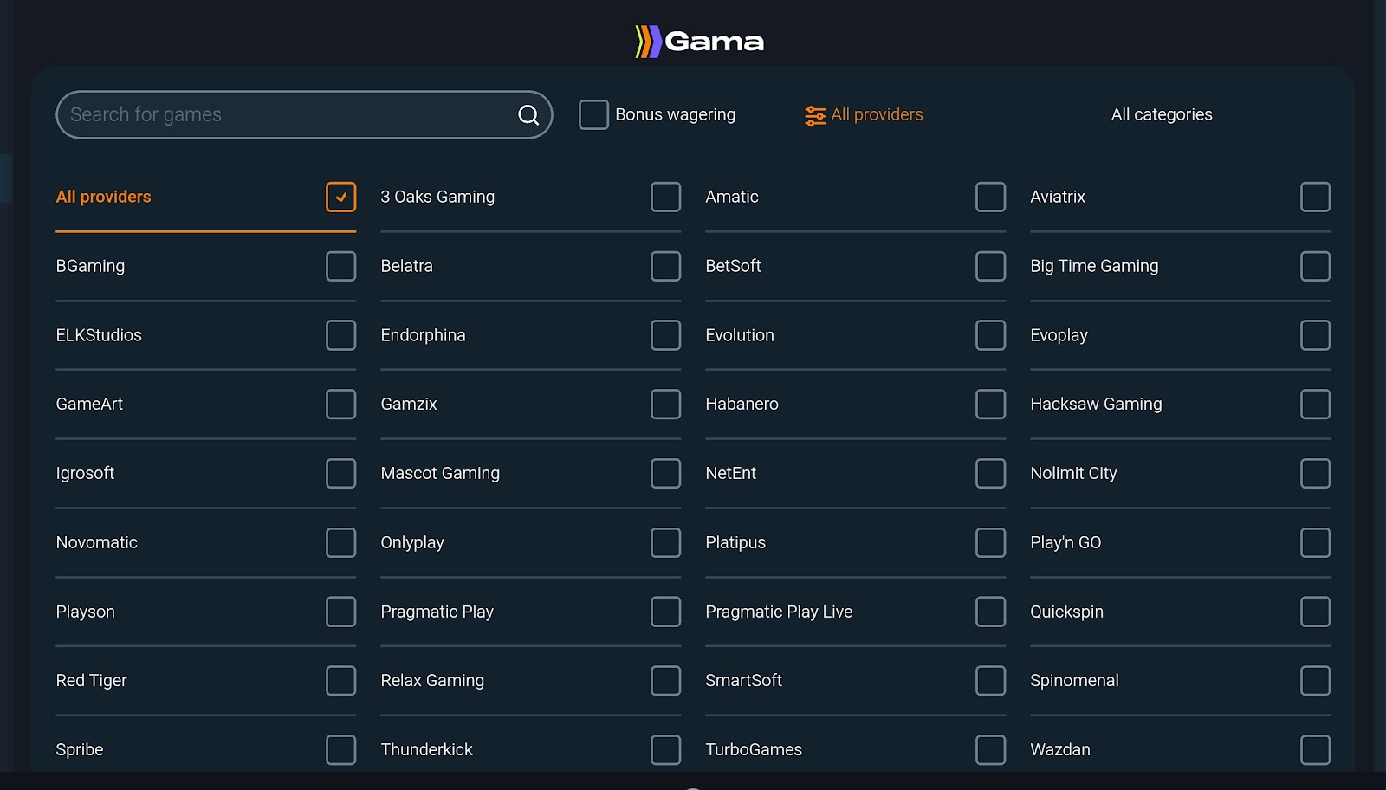This screenshot has height=790, width=1386.
Task: Open the All categories filter
Action: coord(1162,114)
